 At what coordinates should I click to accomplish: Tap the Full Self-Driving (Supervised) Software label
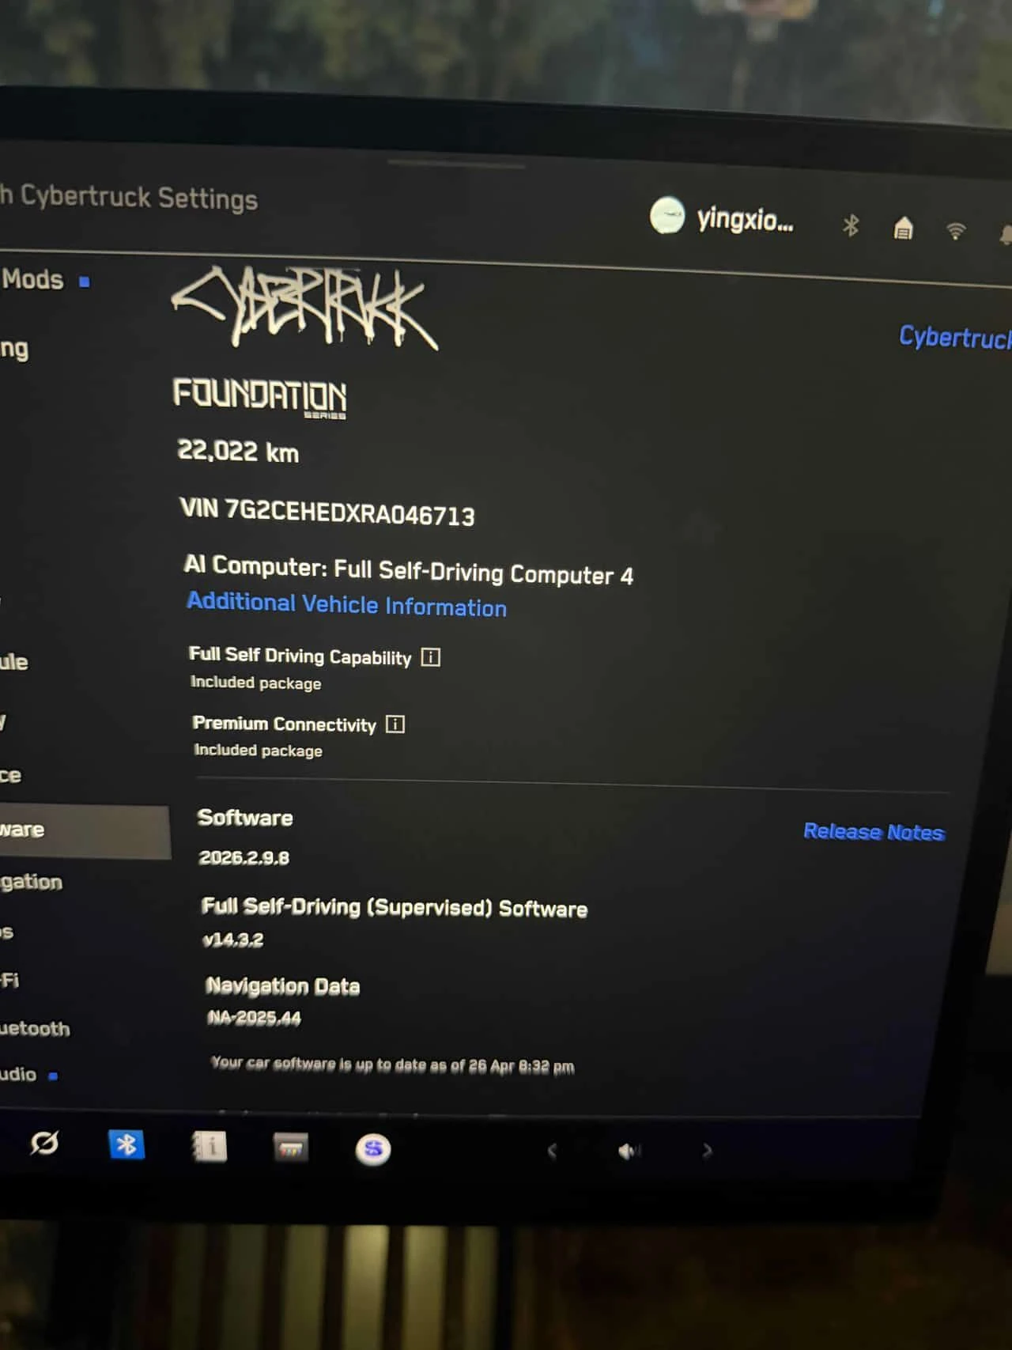395,907
